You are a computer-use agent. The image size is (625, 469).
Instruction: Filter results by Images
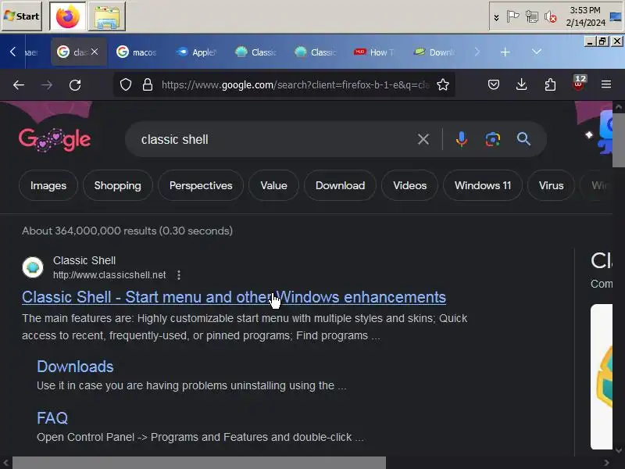[48, 185]
